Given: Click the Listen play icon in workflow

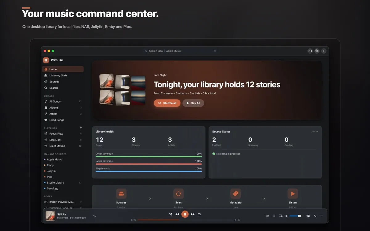Looking at the screenshot, I should pos(293,194).
